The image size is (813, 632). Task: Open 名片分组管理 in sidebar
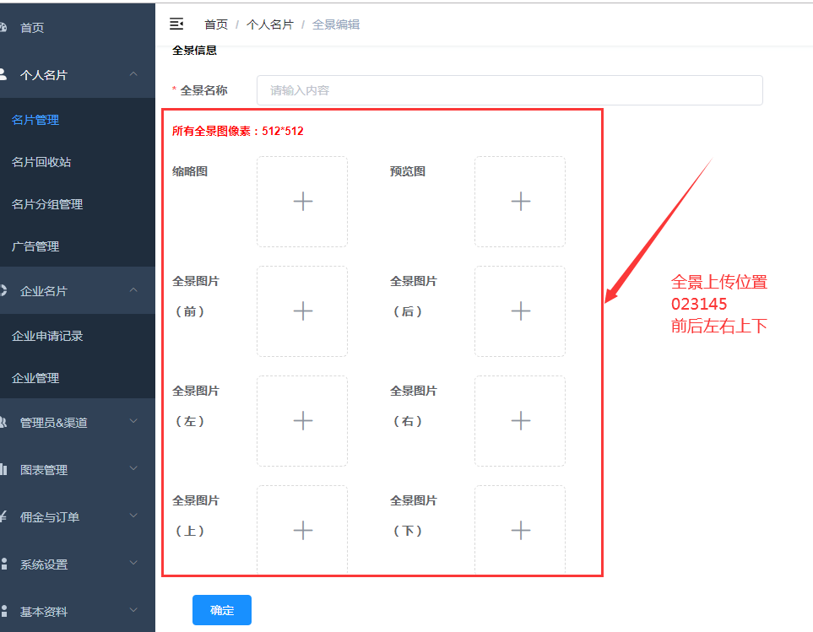[x=47, y=204]
